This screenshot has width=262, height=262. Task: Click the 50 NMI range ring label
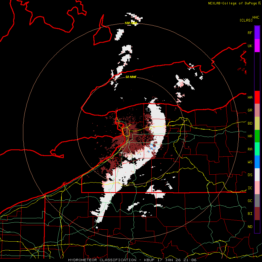click(131, 77)
